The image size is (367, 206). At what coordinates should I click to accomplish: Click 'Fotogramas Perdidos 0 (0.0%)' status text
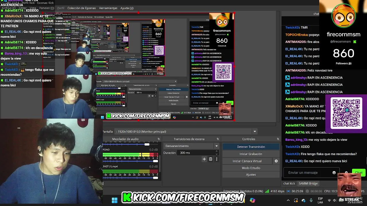click(243, 191)
